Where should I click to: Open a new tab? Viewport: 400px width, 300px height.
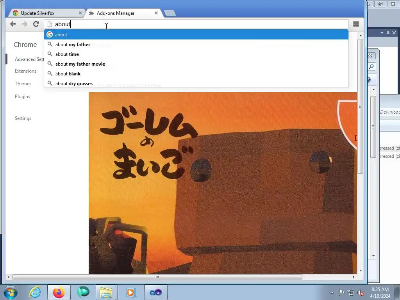pos(170,13)
